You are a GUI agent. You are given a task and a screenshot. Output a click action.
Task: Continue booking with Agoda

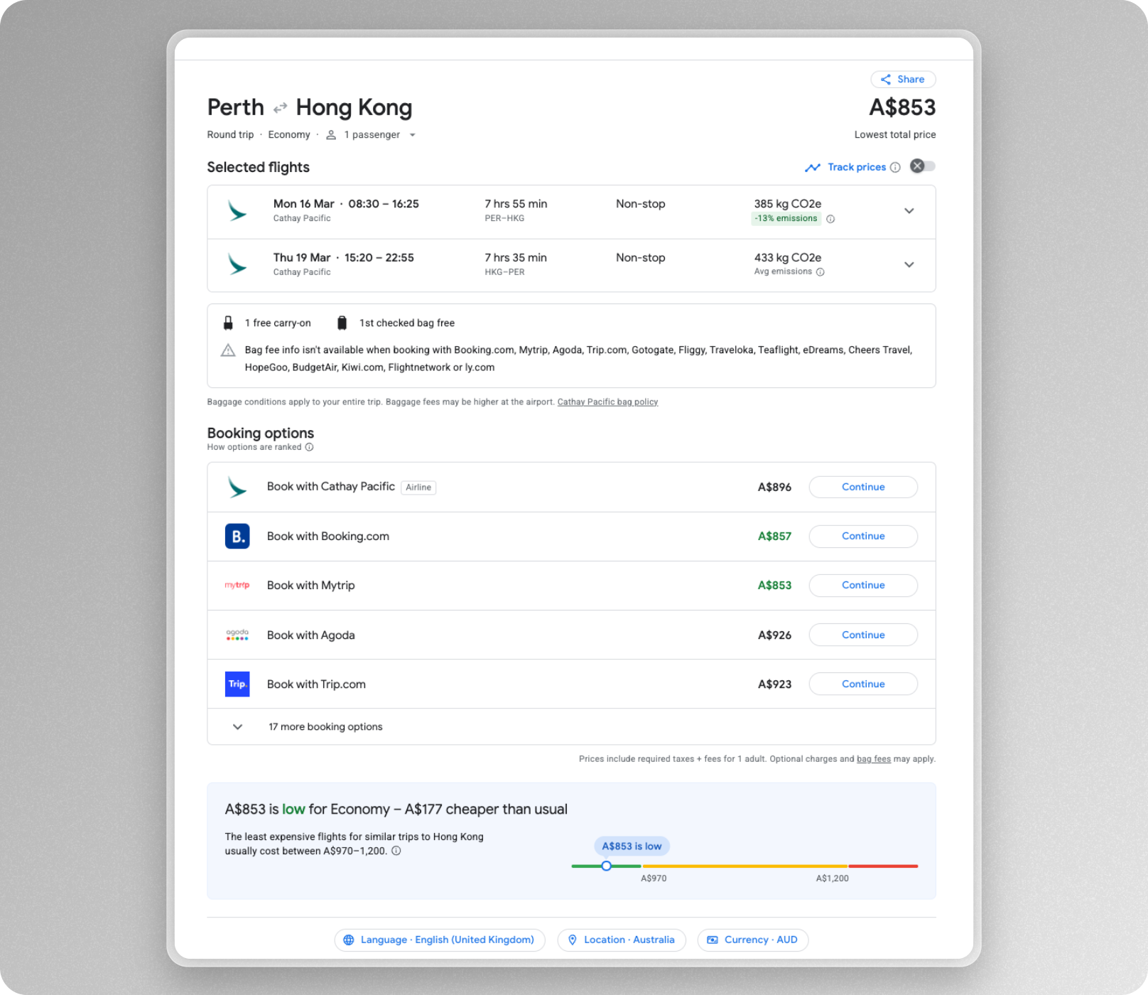click(x=863, y=635)
